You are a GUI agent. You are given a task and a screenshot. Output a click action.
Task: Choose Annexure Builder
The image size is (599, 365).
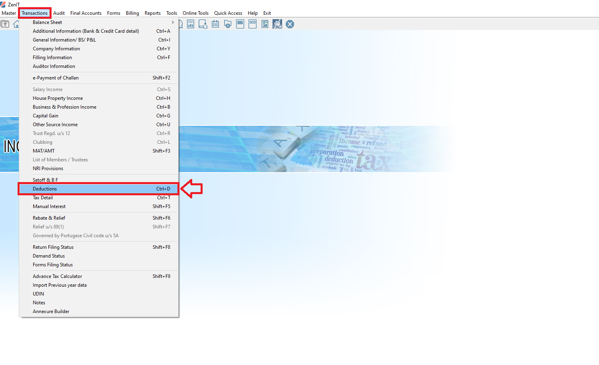pyautogui.click(x=99, y=311)
